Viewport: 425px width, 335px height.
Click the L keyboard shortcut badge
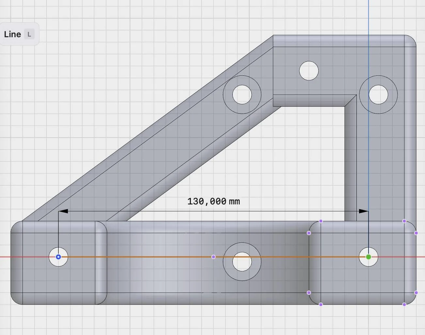[29, 34]
